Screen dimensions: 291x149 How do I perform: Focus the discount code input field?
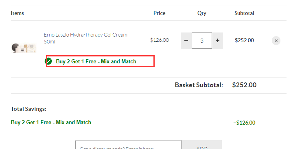tap(128, 145)
